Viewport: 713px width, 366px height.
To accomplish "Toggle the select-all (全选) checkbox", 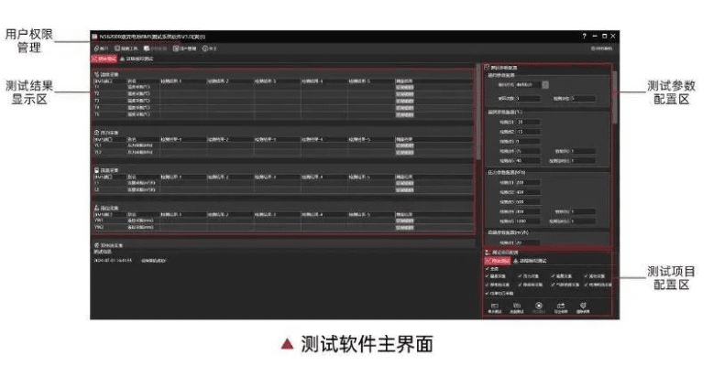I will pyautogui.click(x=488, y=269).
